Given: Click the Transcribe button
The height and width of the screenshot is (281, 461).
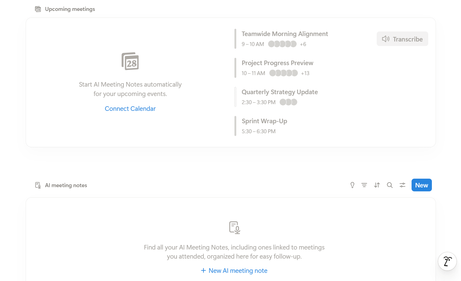Looking at the screenshot, I should [402, 39].
